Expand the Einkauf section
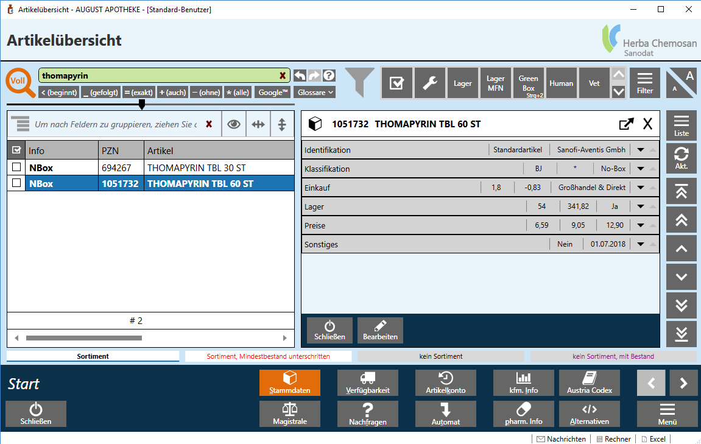 (641, 188)
